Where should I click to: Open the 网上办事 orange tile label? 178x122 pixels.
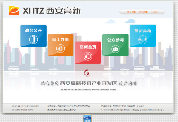61,40
